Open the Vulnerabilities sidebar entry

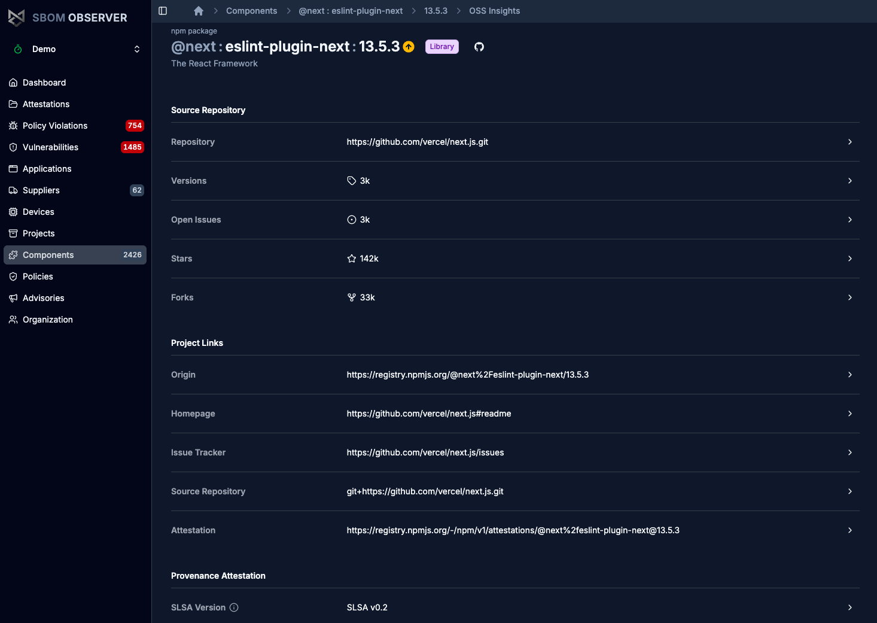click(x=75, y=147)
